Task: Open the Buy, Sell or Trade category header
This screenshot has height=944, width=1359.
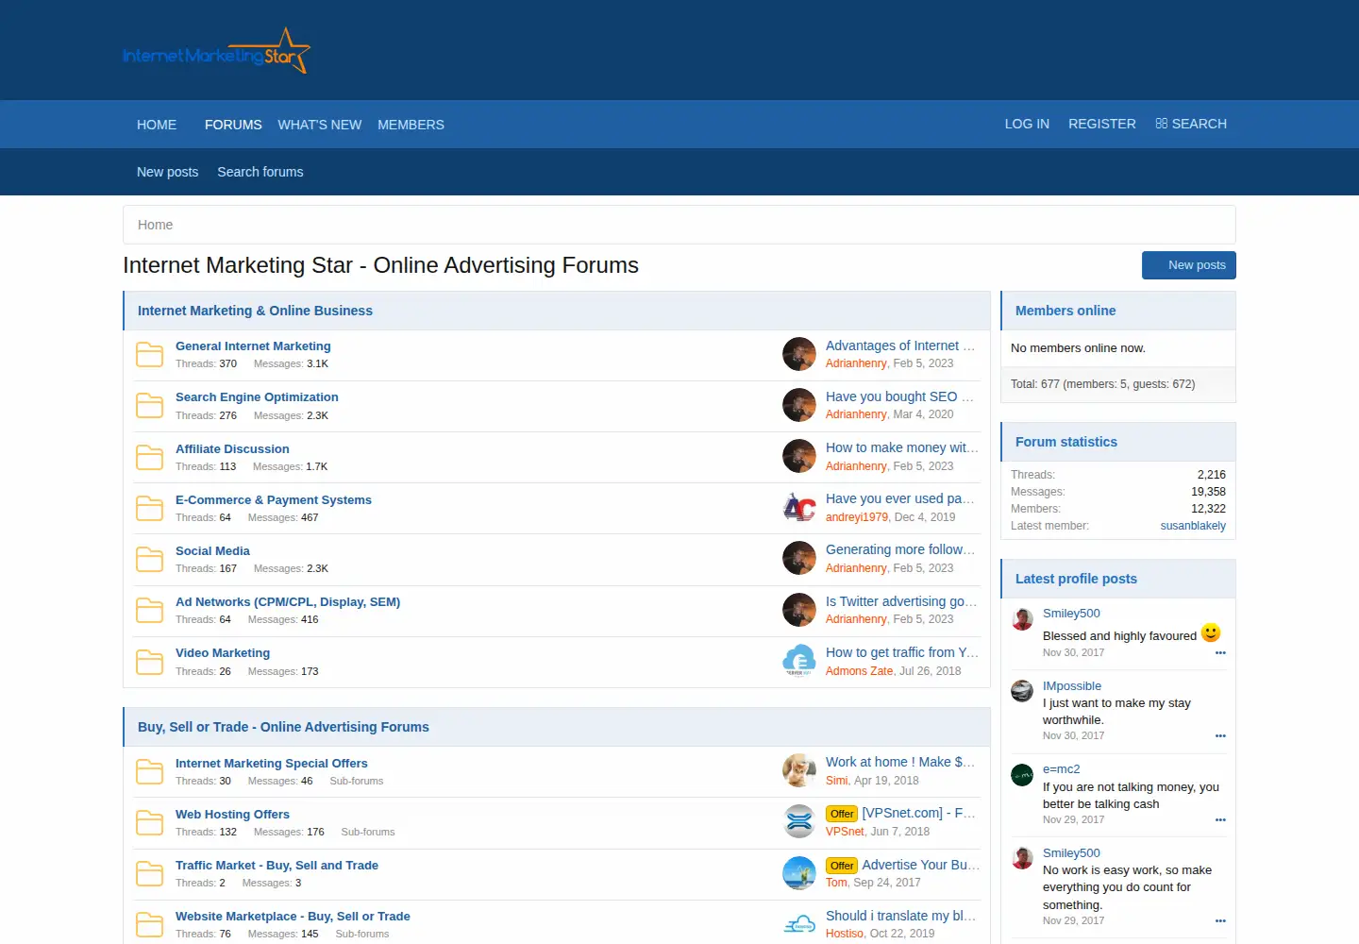Action: coord(283,727)
